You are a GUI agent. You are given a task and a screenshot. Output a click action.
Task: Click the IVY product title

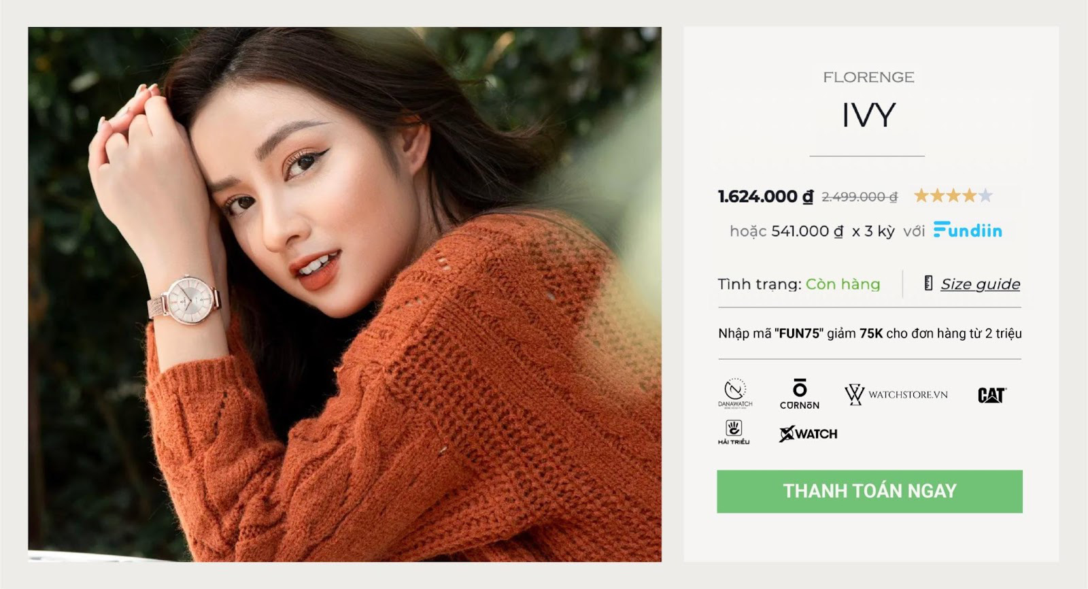[868, 115]
